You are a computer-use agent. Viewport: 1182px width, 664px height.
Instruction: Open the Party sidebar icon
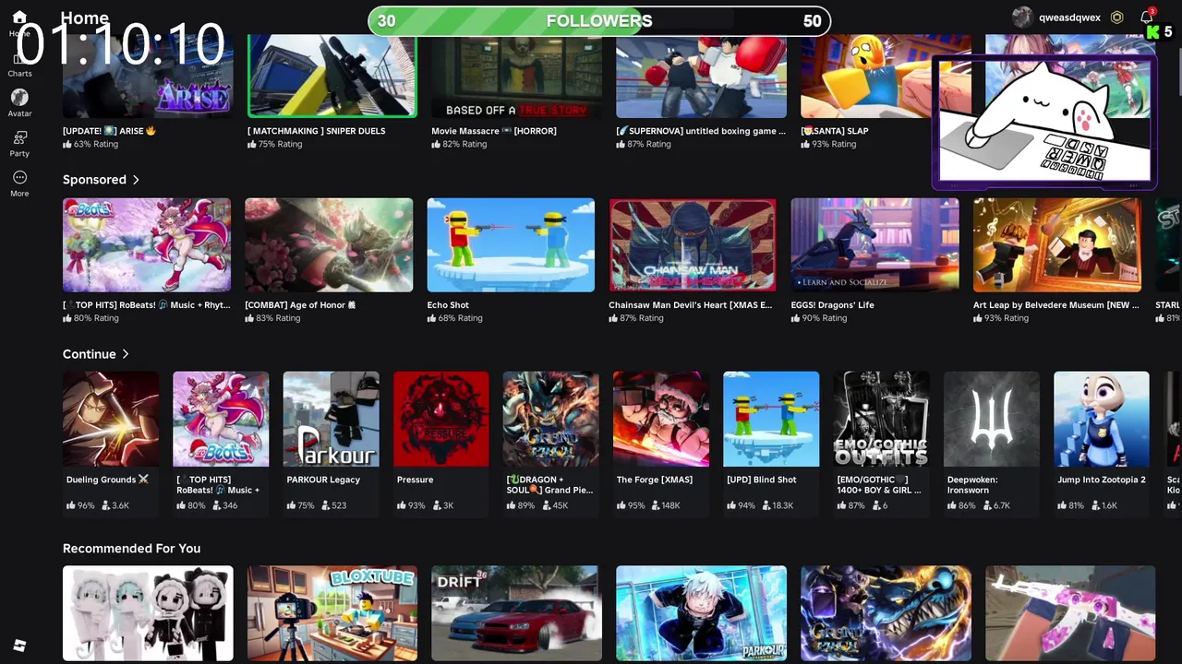(x=19, y=138)
